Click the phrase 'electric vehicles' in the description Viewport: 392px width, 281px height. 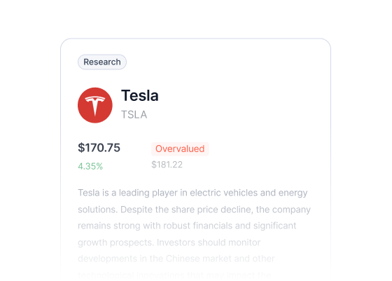pos(224,193)
